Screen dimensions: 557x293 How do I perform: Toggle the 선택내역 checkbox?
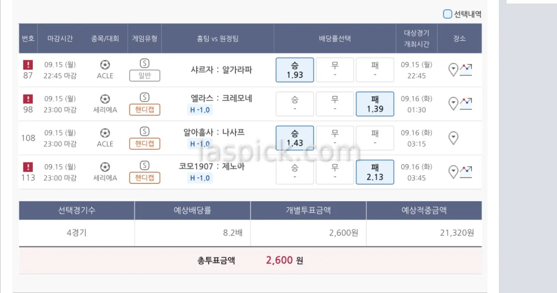click(x=447, y=14)
